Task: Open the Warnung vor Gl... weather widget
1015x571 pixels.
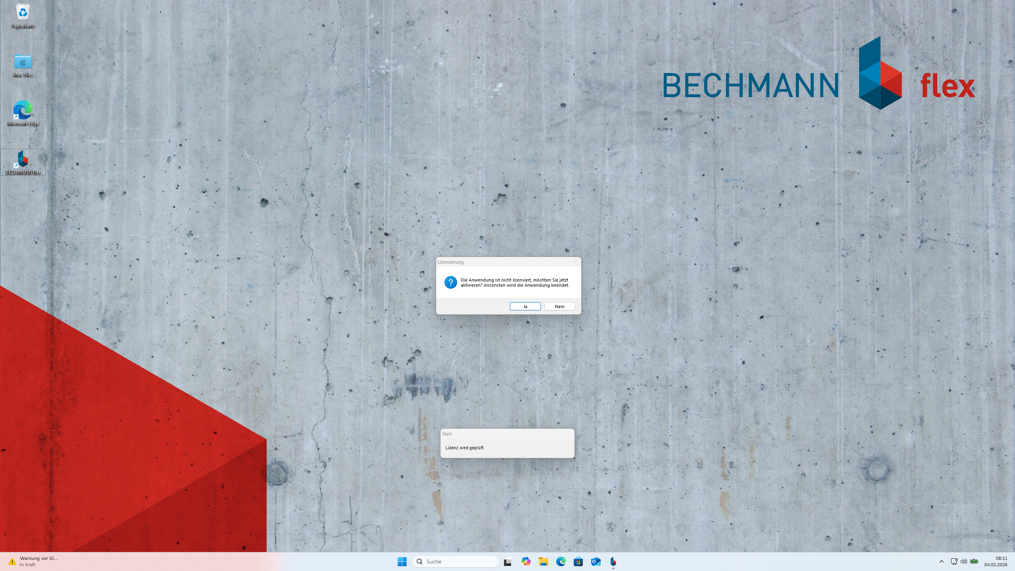Action: point(34,561)
